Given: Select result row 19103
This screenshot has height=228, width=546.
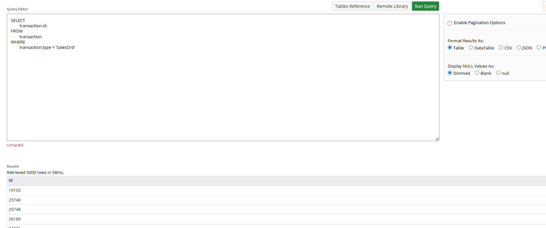Looking at the screenshot, I should (15, 190).
